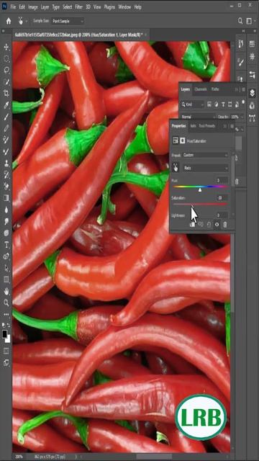Select the Gradient tool

coord(6,198)
